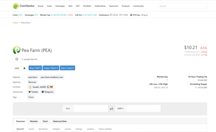
Task: Copy contract address with copy icon
Action: [48, 87]
